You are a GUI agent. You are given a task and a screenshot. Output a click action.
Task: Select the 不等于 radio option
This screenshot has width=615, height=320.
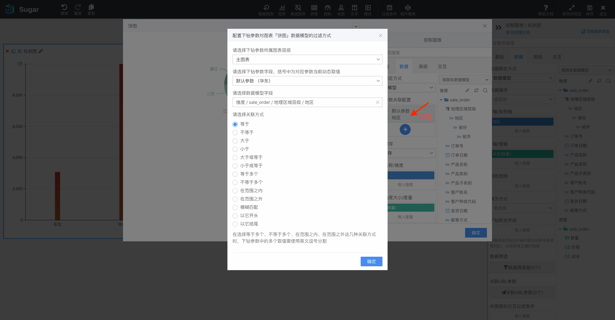coord(235,133)
